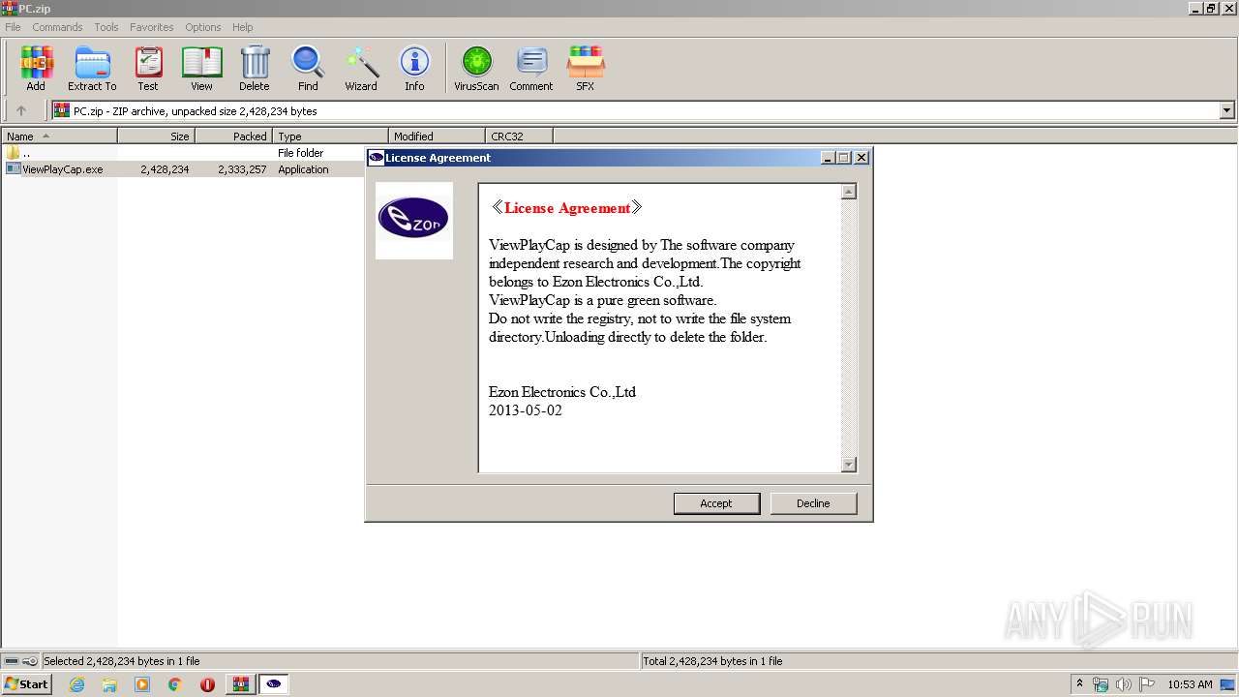Open the Options menu
This screenshot has width=1239, height=697.
[x=203, y=27]
